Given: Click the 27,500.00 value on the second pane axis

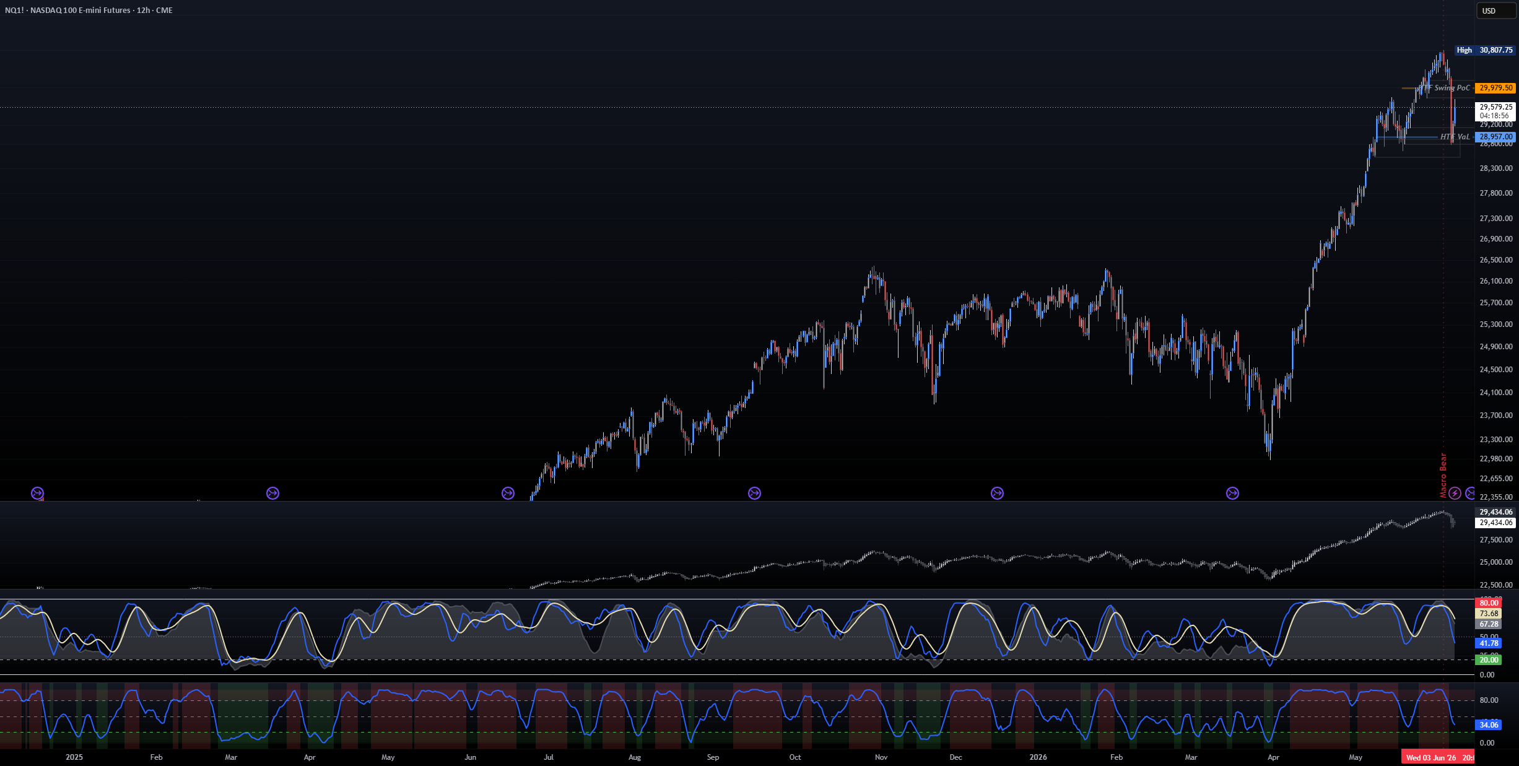Looking at the screenshot, I should 1495,540.
